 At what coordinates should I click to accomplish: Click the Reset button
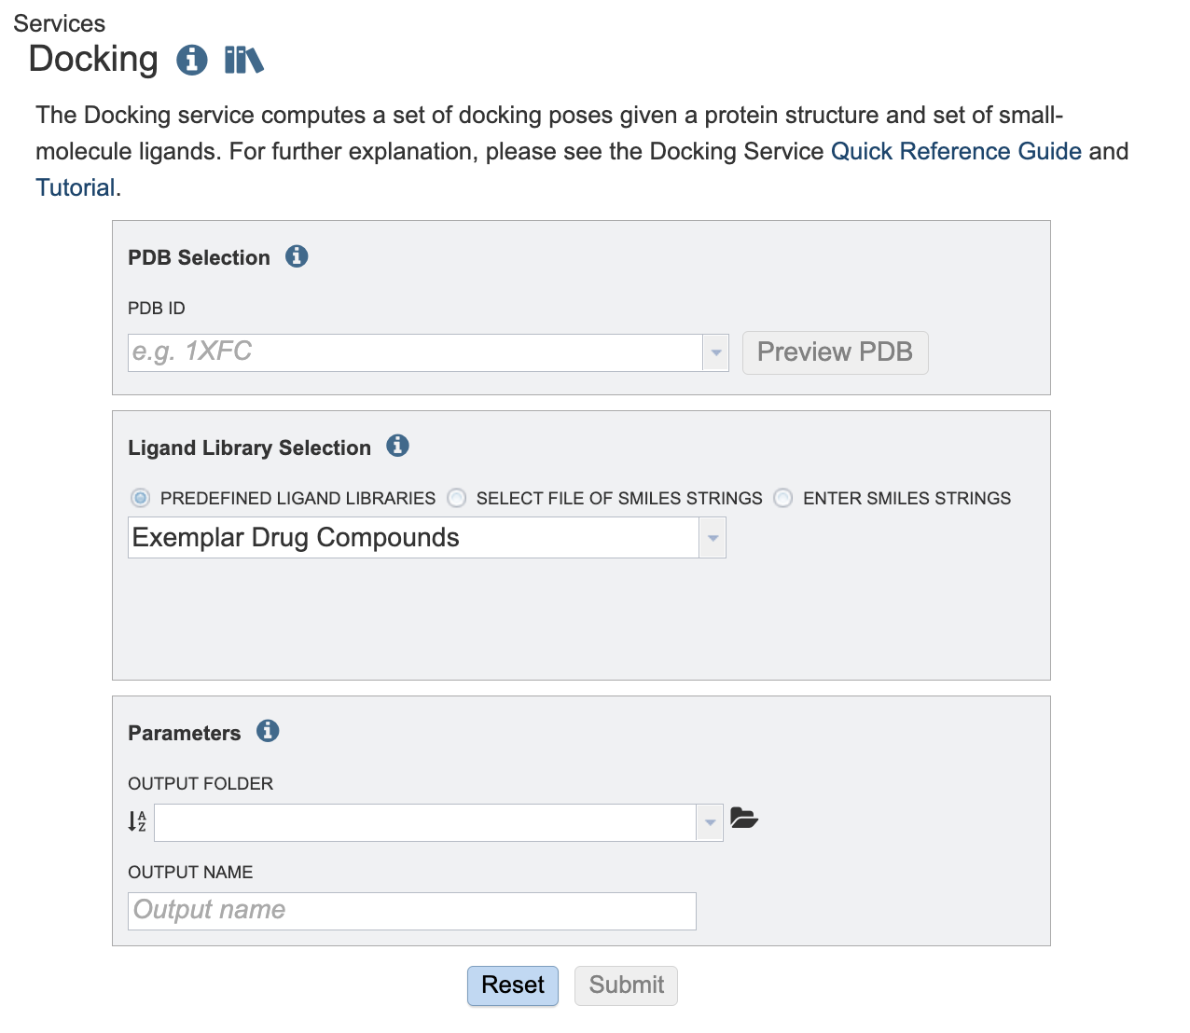513,985
